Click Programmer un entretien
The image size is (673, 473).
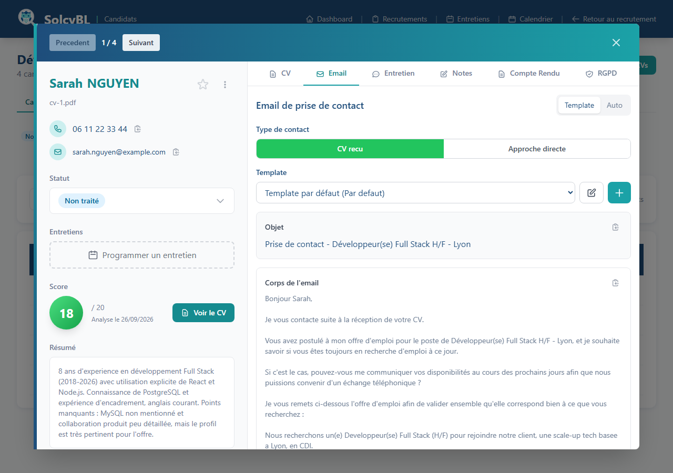click(x=142, y=255)
